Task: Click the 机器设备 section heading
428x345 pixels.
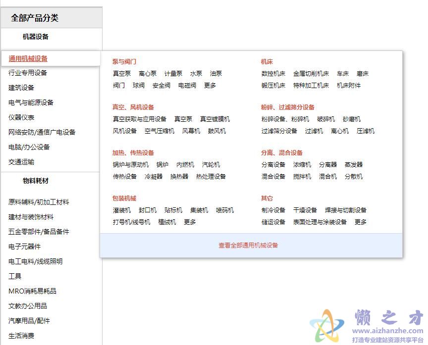Action: [x=36, y=37]
